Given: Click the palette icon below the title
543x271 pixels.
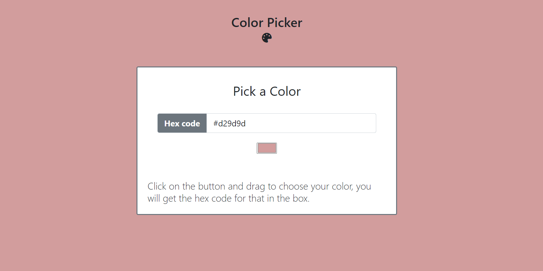Looking at the screenshot, I should point(266,37).
